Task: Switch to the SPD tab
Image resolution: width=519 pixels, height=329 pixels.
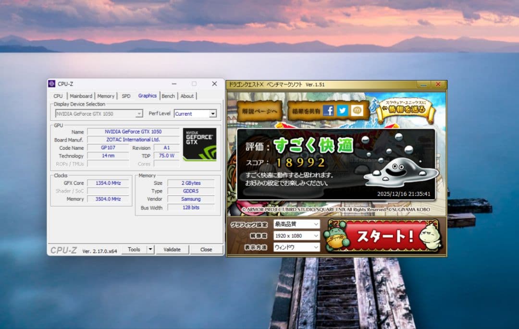Action: tap(126, 96)
